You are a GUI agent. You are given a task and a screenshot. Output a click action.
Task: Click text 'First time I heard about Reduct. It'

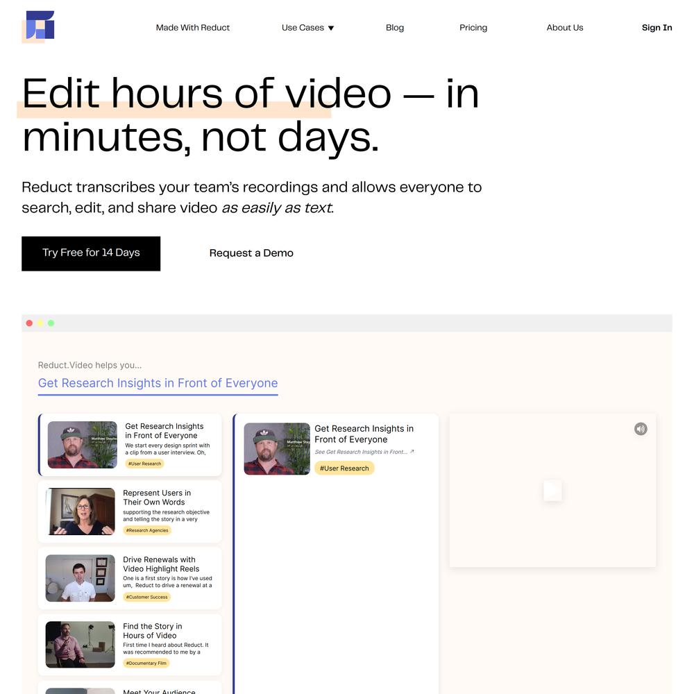pos(166,645)
